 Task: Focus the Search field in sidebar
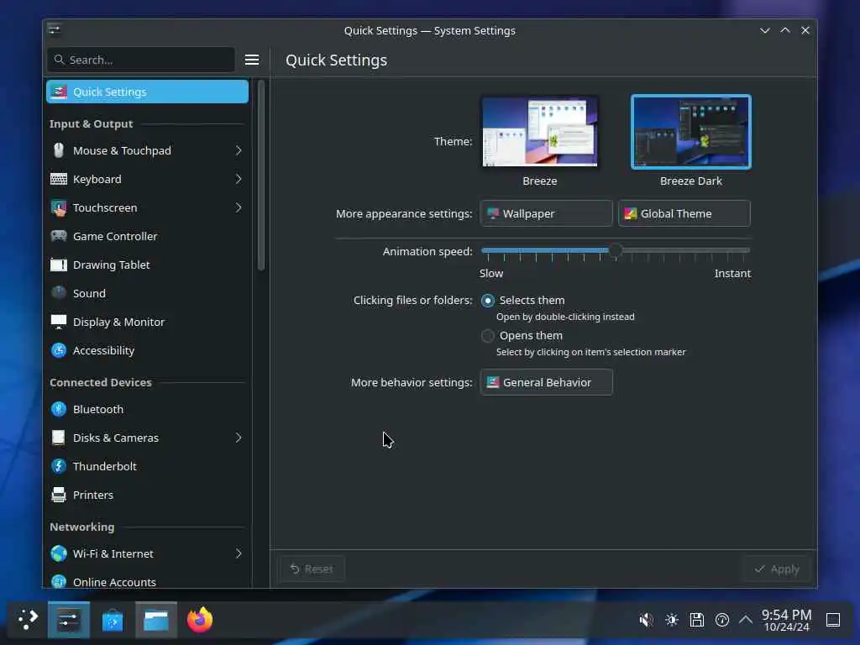(141, 60)
